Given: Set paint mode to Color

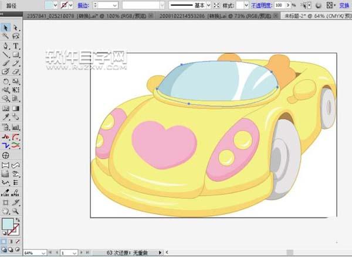Looking at the screenshot, I should point(4,242).
